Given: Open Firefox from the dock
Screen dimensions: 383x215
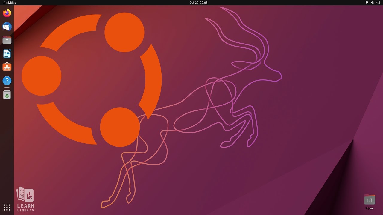Looking at the screenshot, I should point(7,13).
